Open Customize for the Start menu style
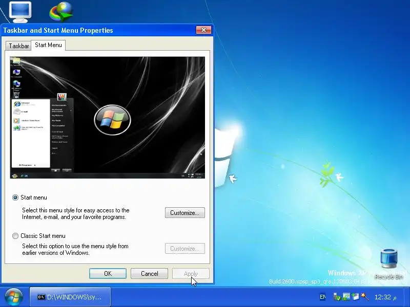Viewport: 410px width, 307px height. point(185,213)
